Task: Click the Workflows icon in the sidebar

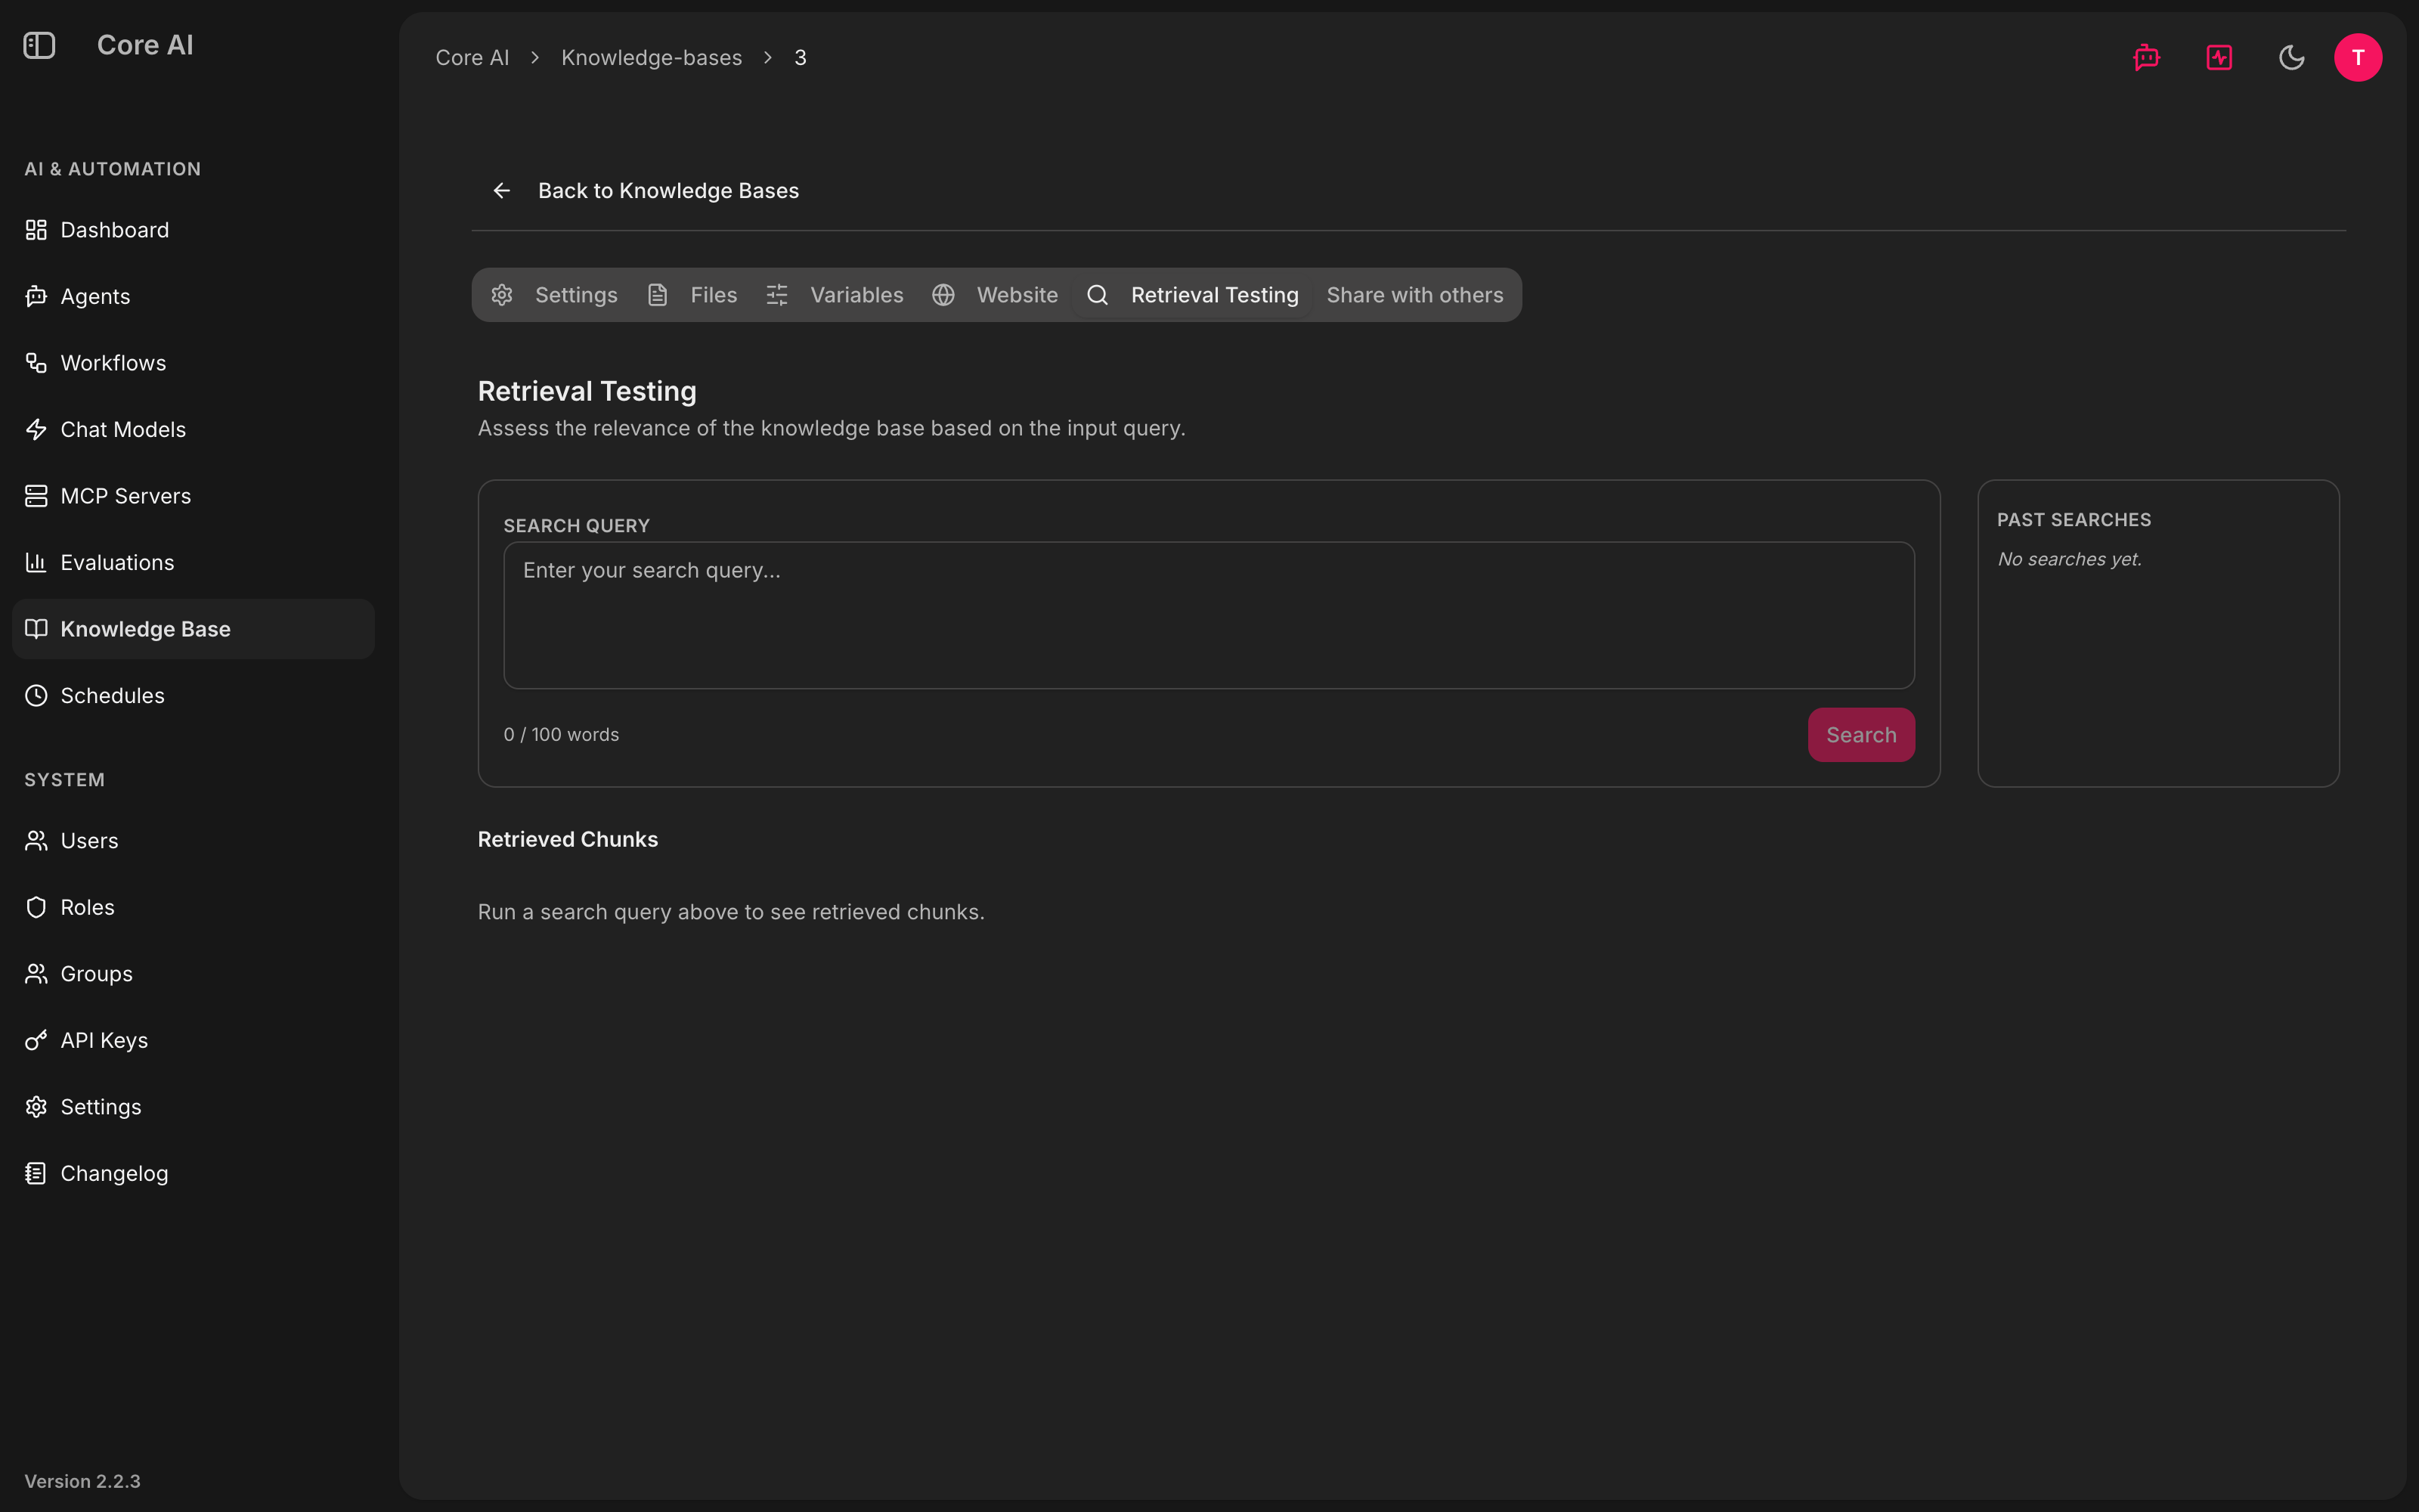Action: (x=36, y=363)
